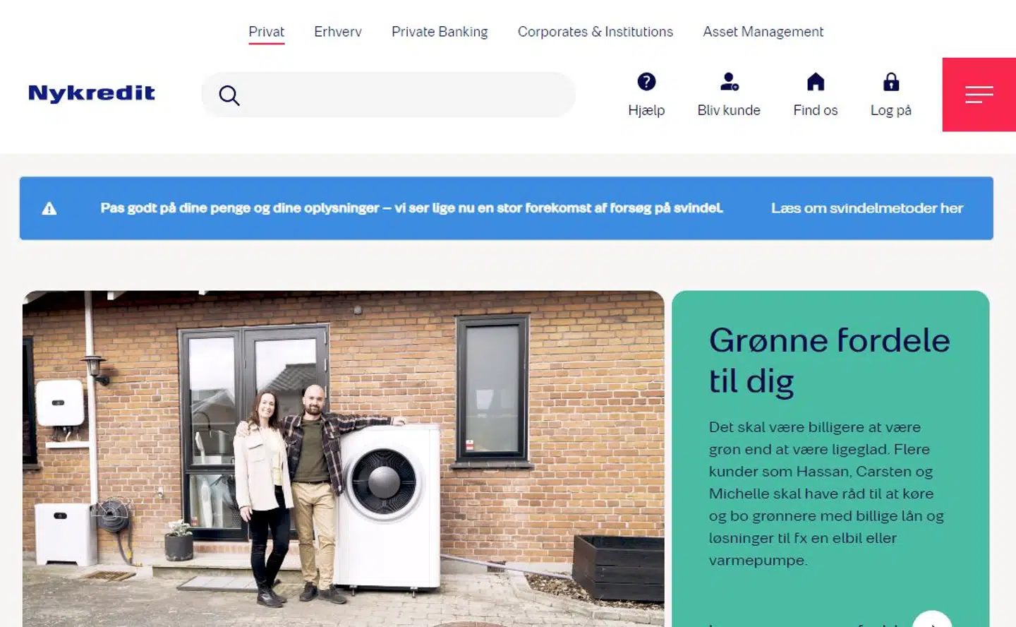Screen dimensions: 1016x627
Task: Click inside the search input field
Action: pos(406,95)
